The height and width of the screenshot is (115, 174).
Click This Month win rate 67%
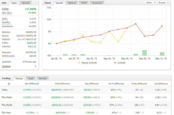click(112, 105)
